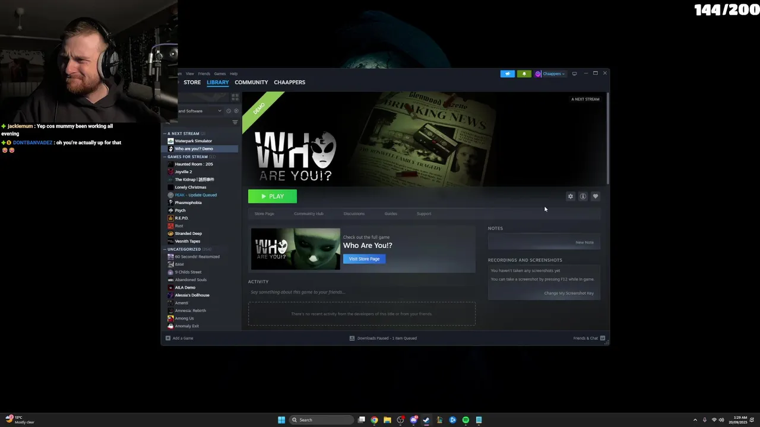This screenshot has height=427, width=760.
Task: Click the activity status input field
Action: [x=362, y=292]
